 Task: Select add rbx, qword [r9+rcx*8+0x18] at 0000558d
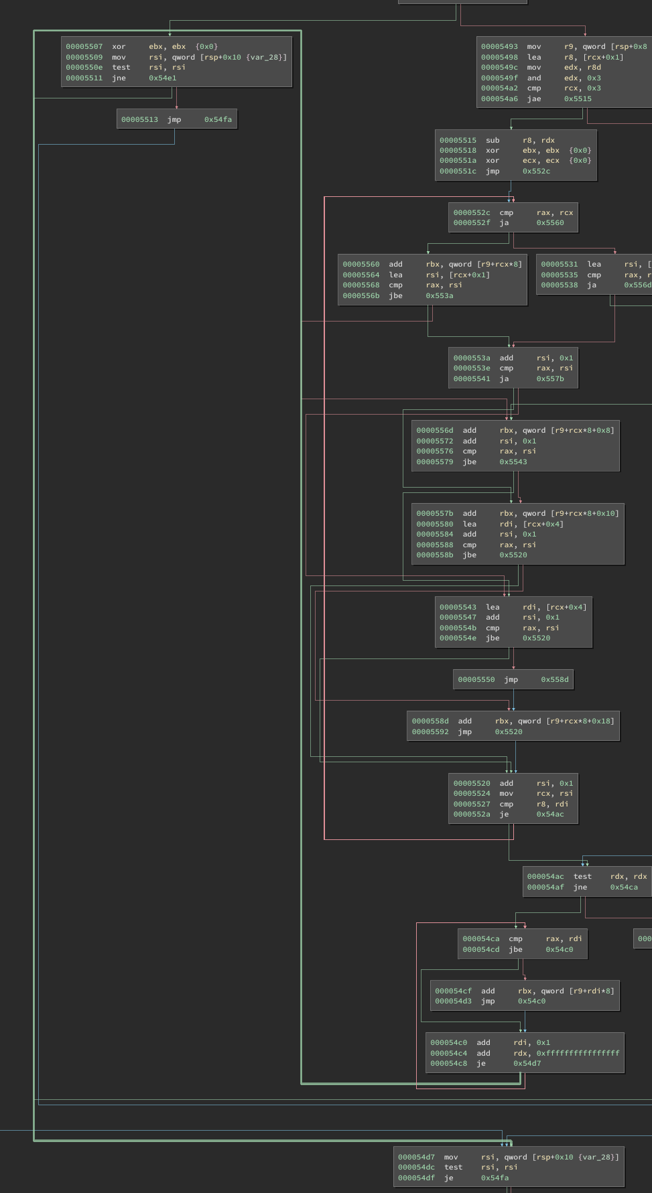click(513, 721)
